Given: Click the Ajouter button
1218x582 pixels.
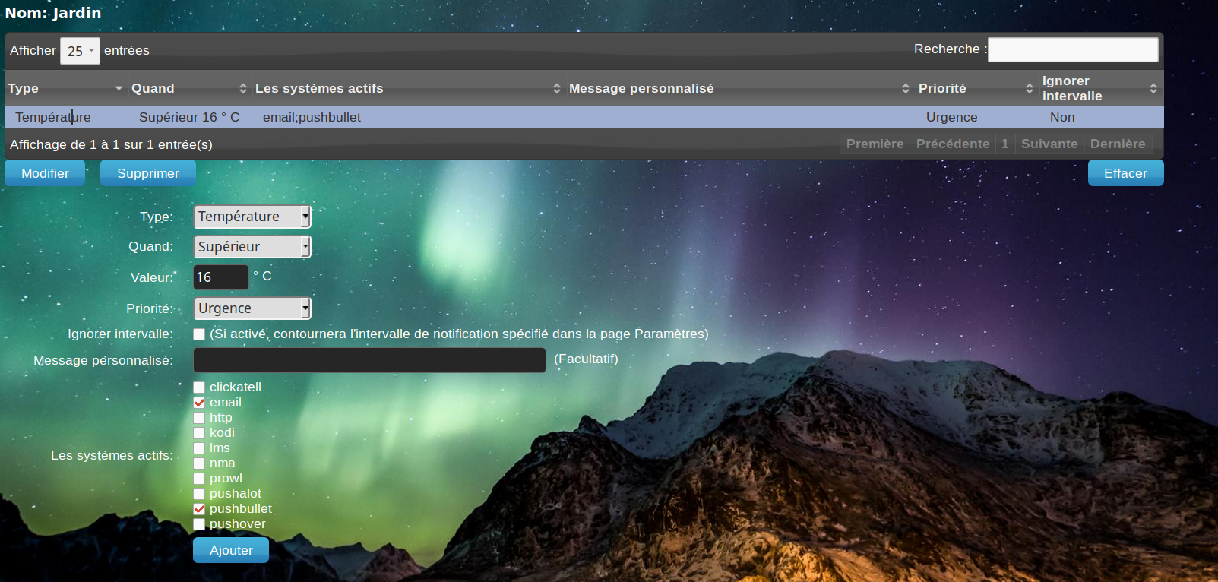Looking at the screenshot, I should (231, 550).
